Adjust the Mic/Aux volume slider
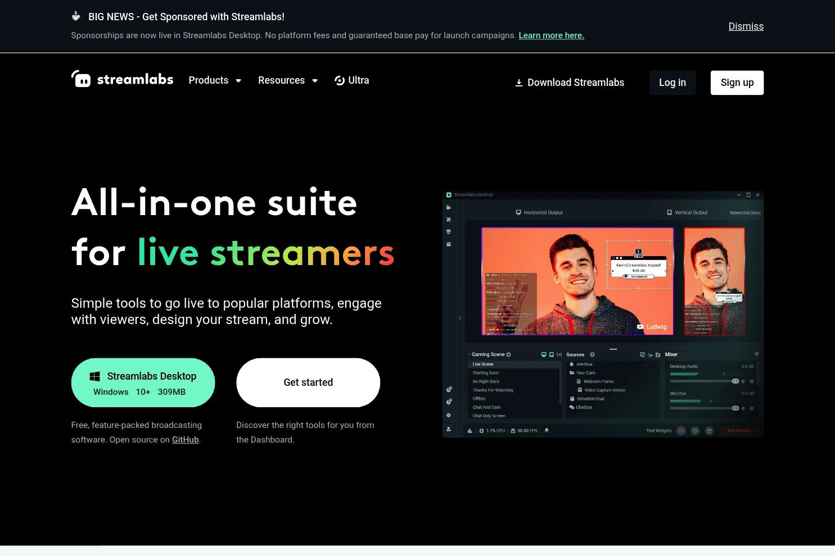The image size is (835, 556). tap(704, 408)
